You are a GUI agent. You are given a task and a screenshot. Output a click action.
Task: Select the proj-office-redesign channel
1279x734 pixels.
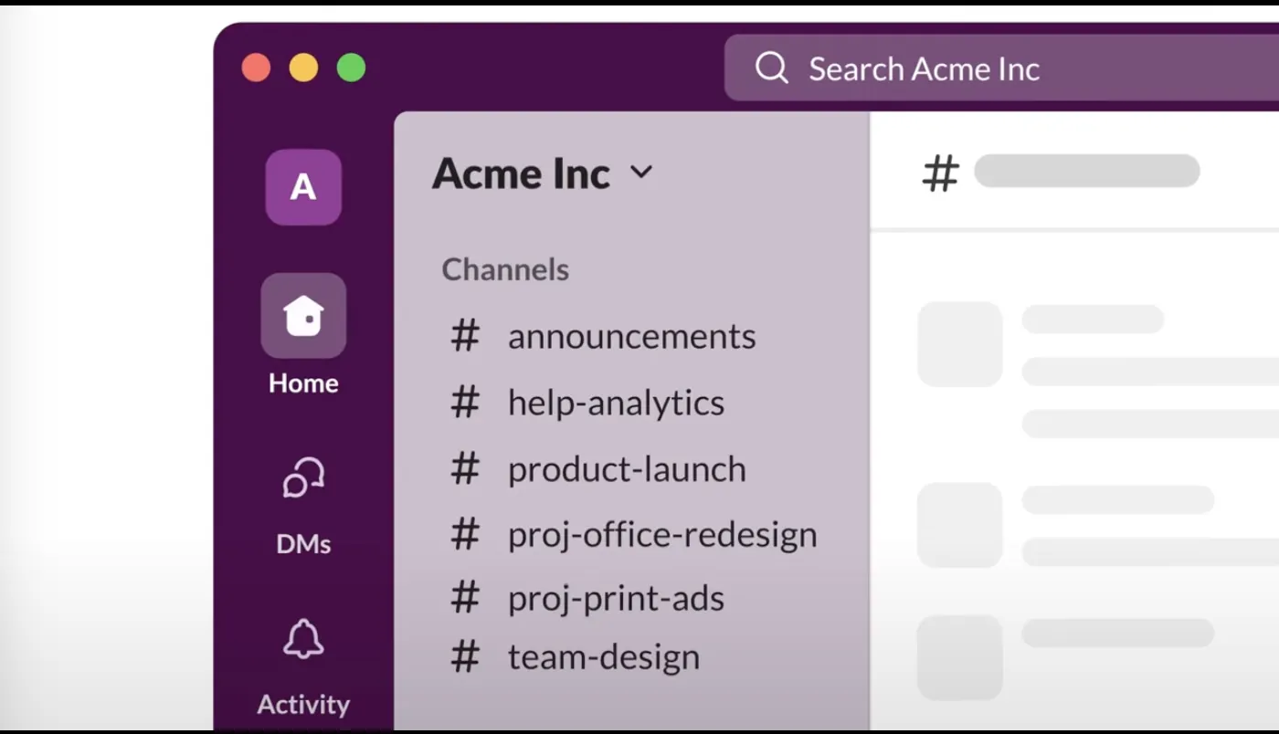point(661,534)
